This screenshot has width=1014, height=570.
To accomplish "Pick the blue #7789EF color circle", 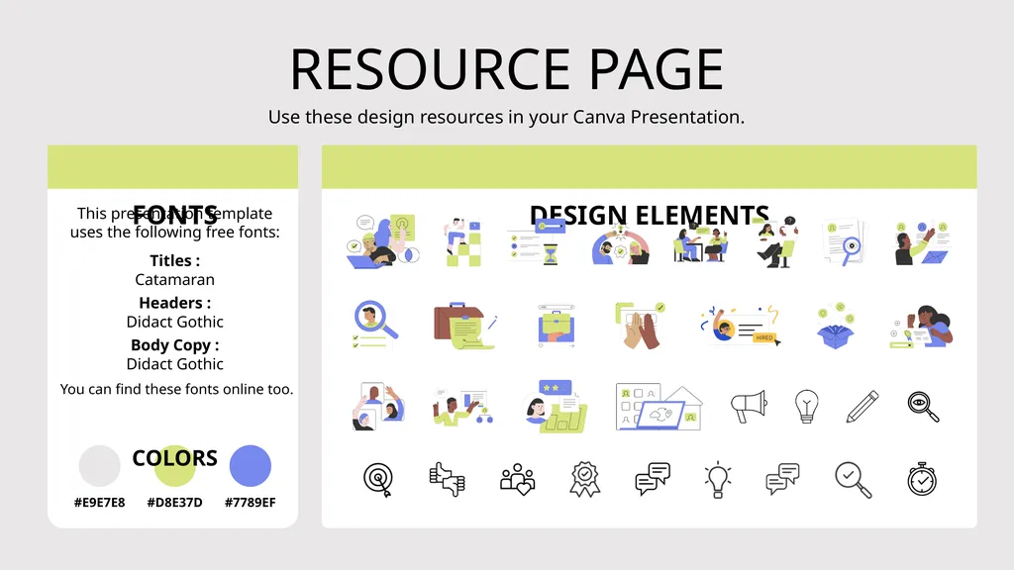I will [x=251, y=465].
